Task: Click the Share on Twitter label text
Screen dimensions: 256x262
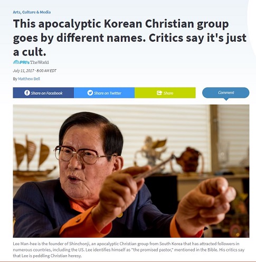Action: pos(108,93)
